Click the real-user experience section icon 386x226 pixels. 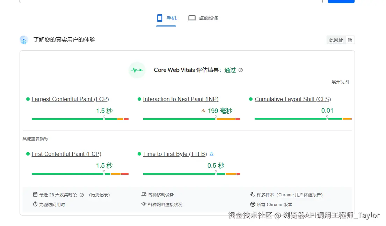(x=24, y=40)
